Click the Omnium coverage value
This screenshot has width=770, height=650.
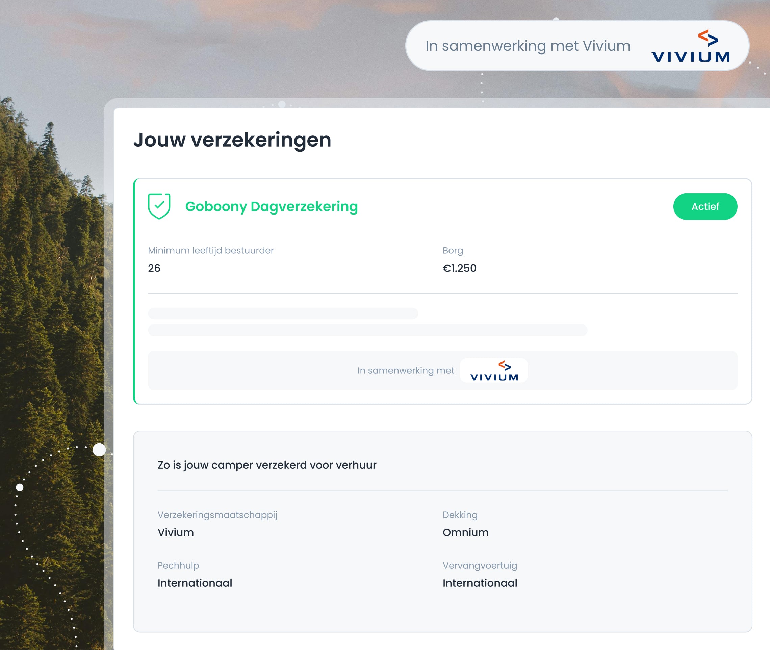click(465, 532)
